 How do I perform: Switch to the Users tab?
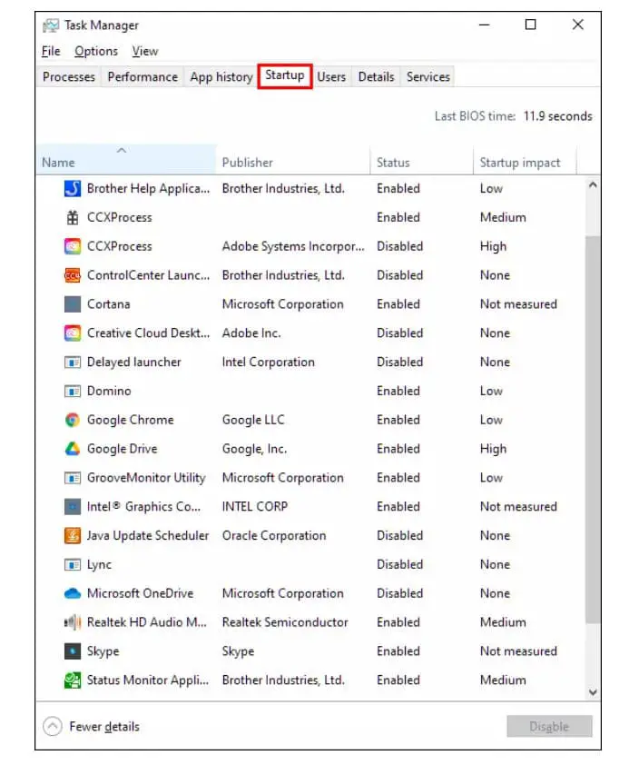click(331, 77)
